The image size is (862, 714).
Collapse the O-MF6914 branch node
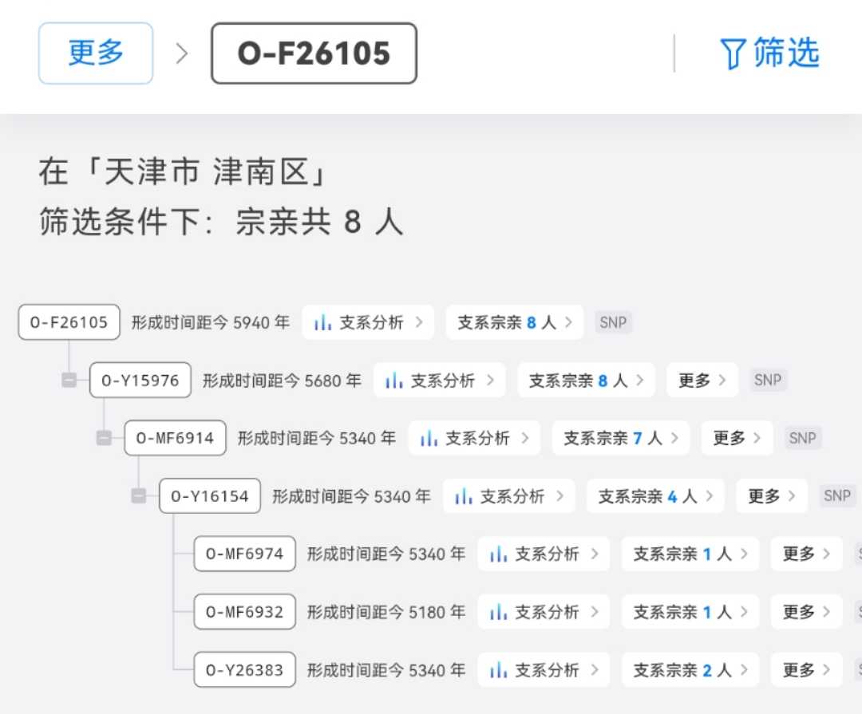tap(104, 438)
